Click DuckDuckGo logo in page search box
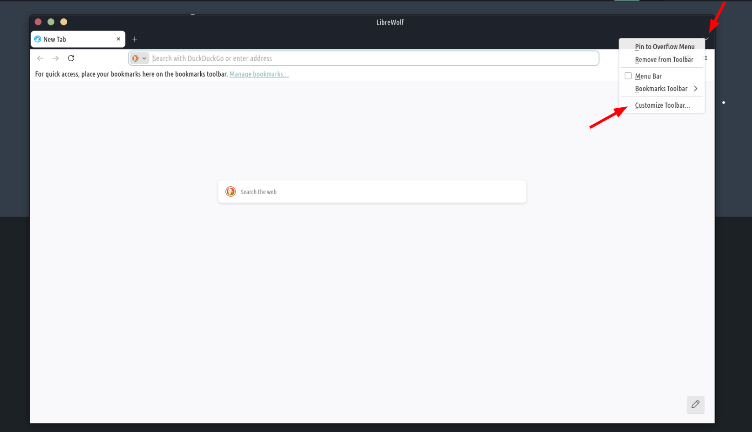752x432 pixels. pyautogui.click(x=231, y=192)
